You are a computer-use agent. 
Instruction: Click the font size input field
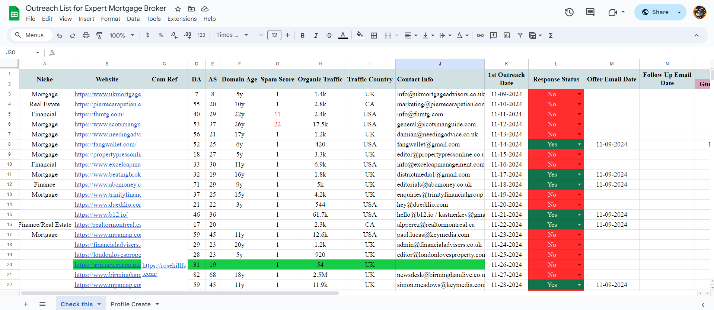point(274,35)
